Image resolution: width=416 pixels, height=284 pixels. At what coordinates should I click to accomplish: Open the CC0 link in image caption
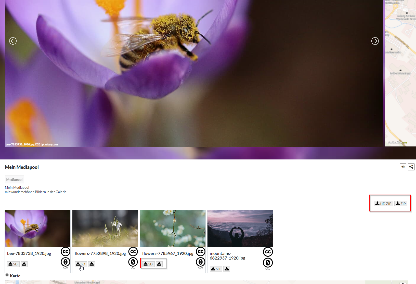pyautogui.click(x=37, y=144)
